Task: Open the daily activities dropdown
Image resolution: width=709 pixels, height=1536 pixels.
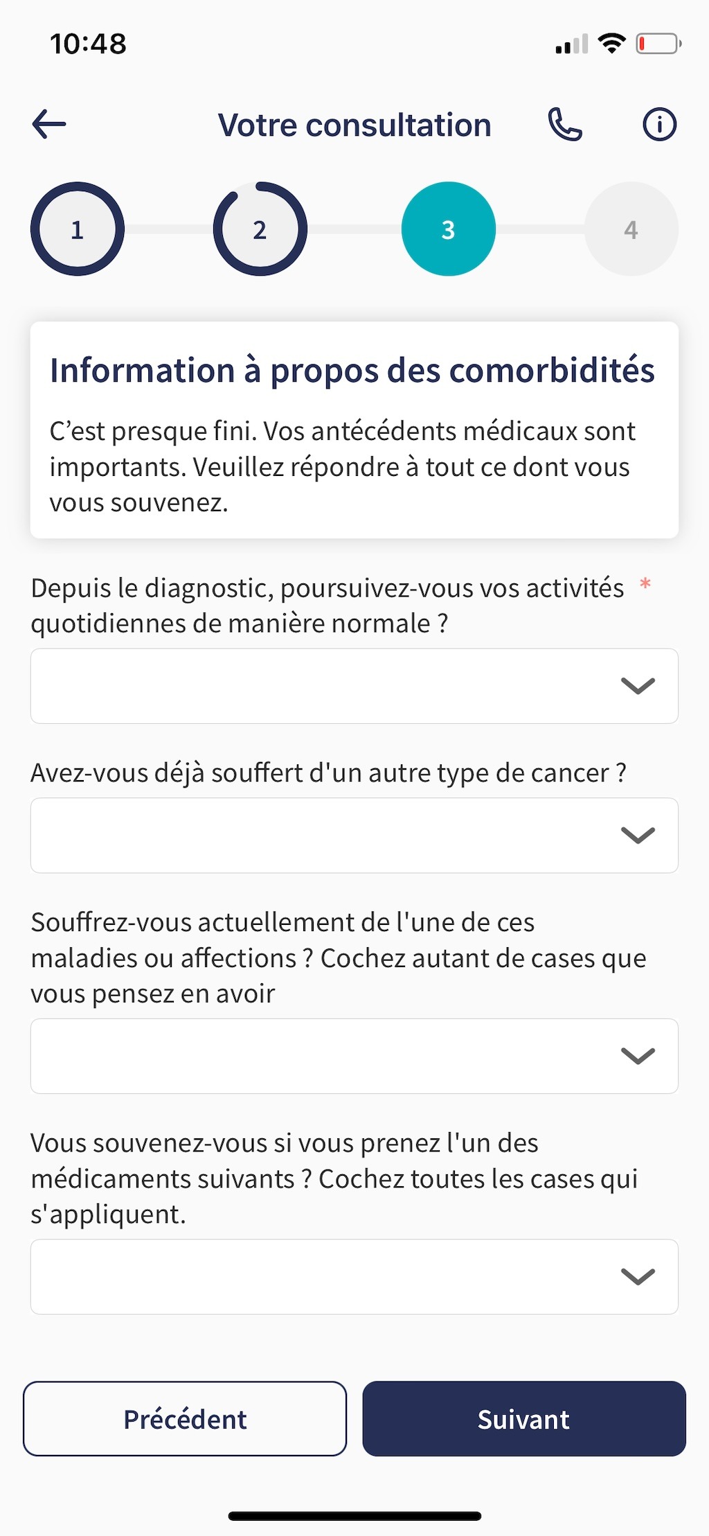Action: (x=354, y=686)
